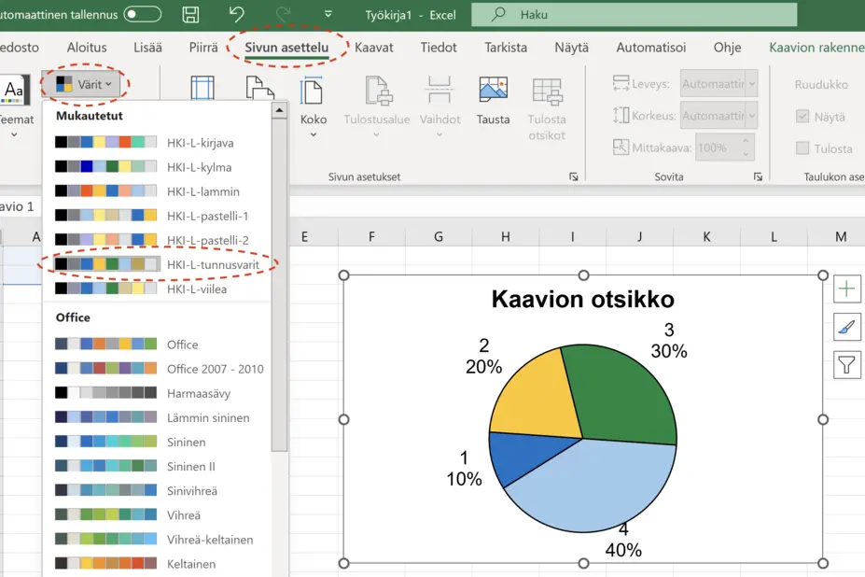The width and height of the screenshot is (865, 577).
Task: Click into the Haku search field
Action: click(x=634, y=14)
